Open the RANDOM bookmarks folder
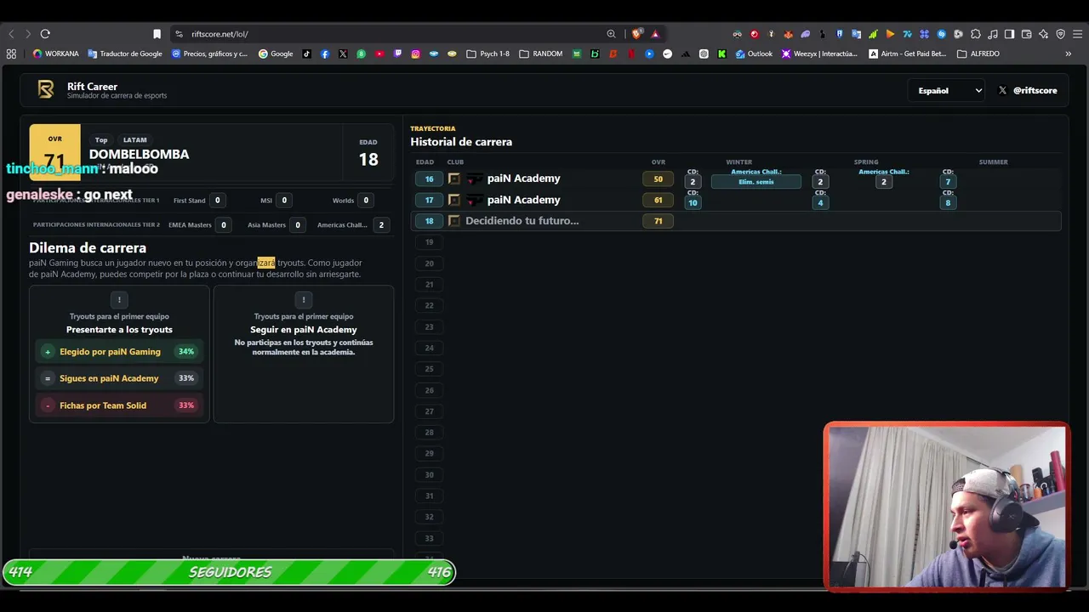The height and width of the screenshot is (612, 1089). [x=541, y=54]
